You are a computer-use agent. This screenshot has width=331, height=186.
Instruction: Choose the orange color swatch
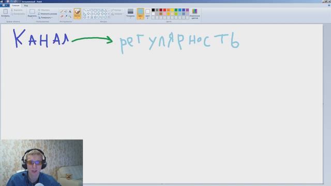[x=169, y=10]
